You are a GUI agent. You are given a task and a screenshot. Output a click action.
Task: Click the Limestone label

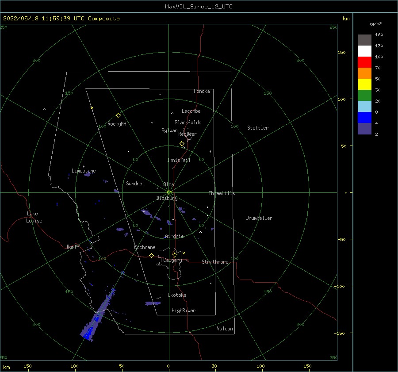[84, 171]
